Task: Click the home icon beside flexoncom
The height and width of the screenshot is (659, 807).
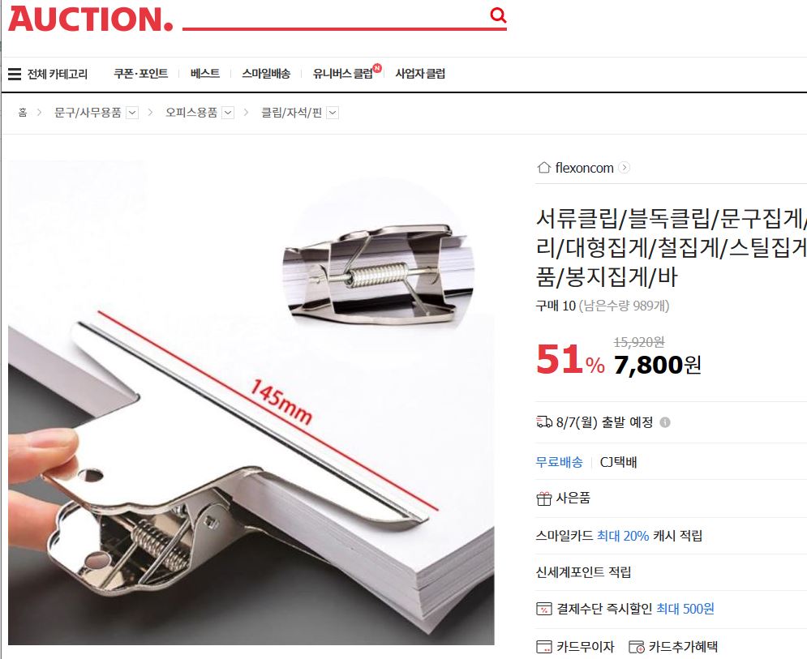Action: 544,168
